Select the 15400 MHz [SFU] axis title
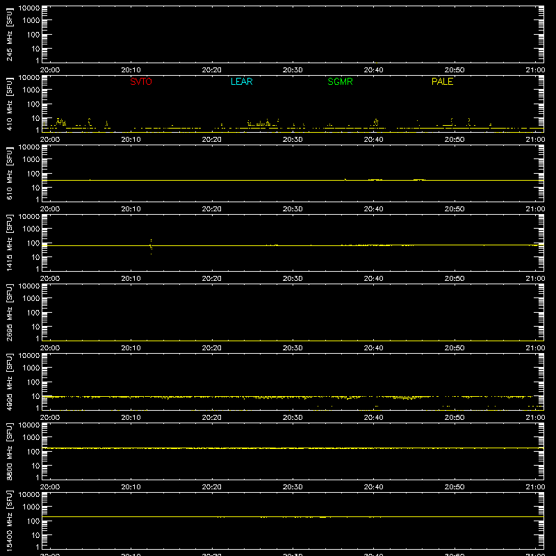Screen dimensions: 556x556 [x=9, y=521]
